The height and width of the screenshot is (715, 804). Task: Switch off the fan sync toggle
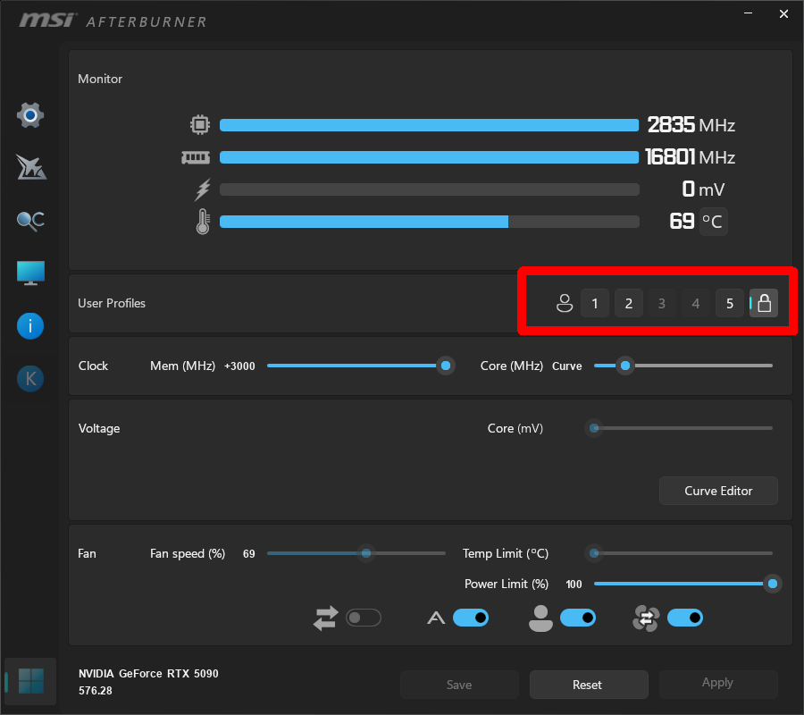tap(685, 618)
